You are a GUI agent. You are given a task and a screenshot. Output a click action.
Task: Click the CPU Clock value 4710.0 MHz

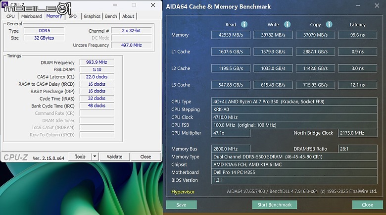click(x=294, y=117)
